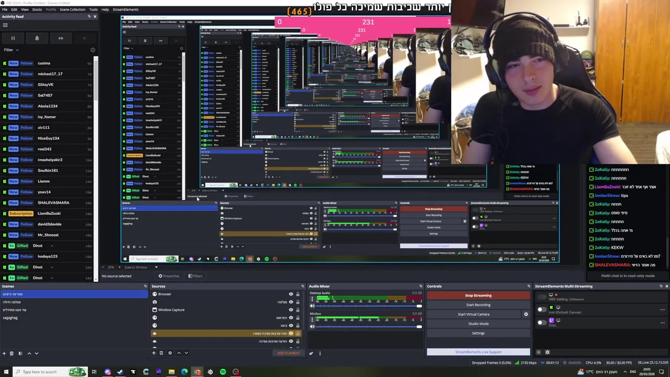Open scene filters icon in Scenes panel
The height and width of the screenshot is (377, 670).
point(20,353)
